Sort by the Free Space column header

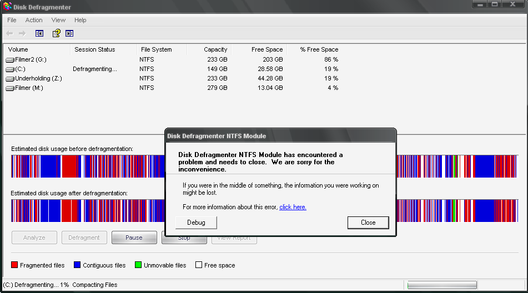click(x=259, y=49)
